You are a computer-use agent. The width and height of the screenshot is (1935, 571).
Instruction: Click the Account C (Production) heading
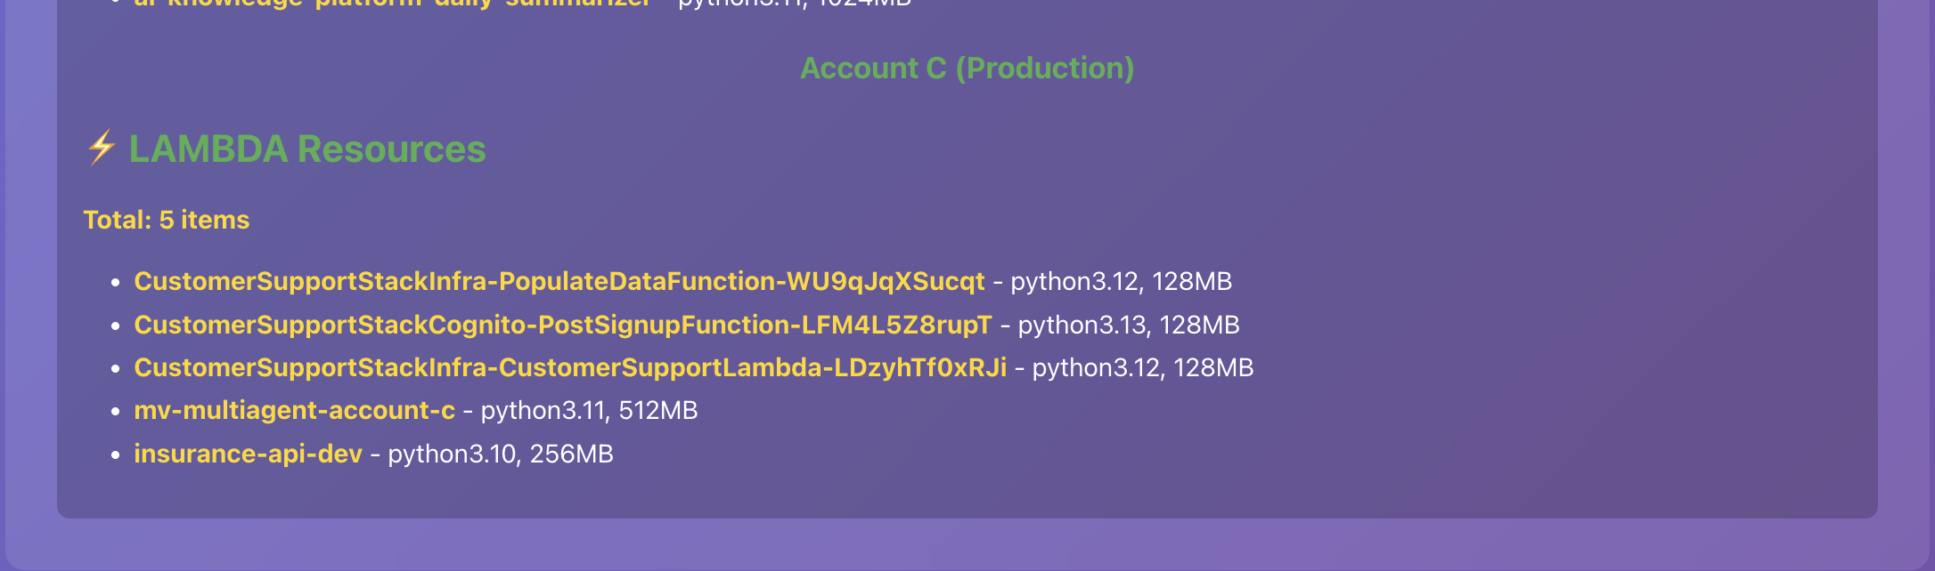click(967, 68)
